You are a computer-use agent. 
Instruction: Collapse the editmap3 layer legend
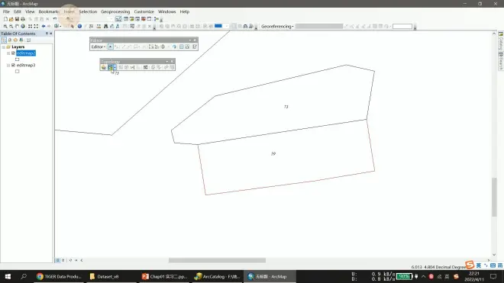click(x=8, y=65)
